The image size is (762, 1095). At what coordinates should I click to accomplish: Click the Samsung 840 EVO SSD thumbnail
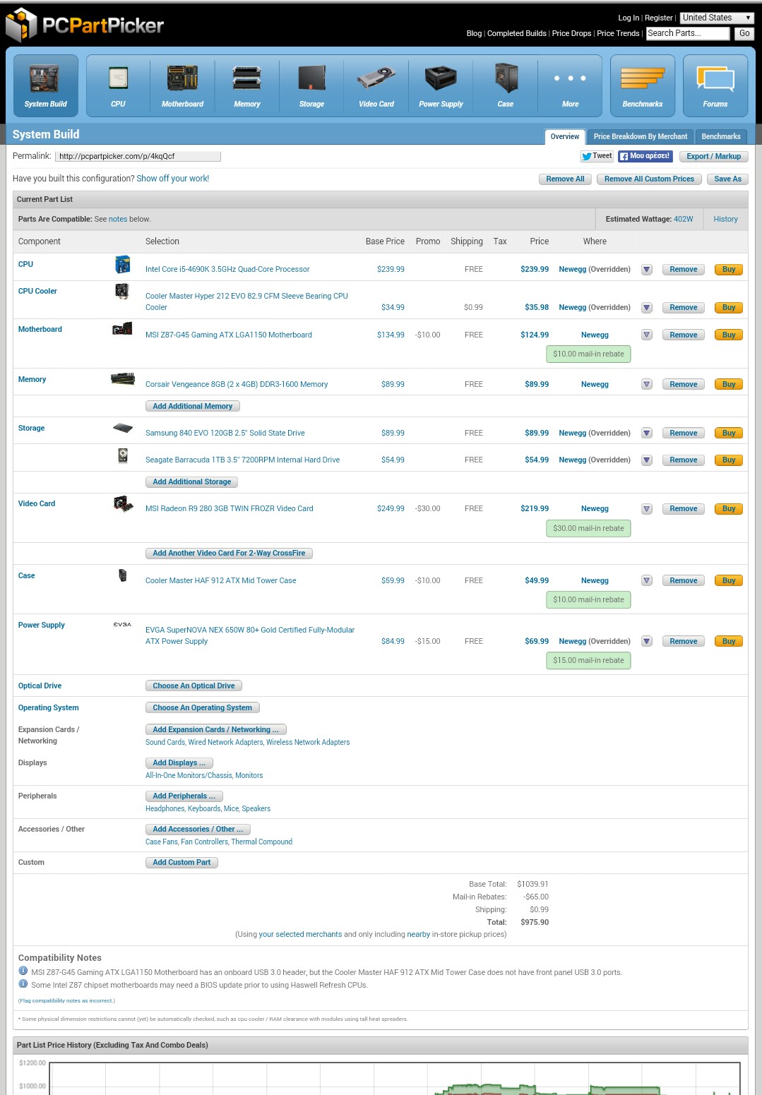coord(123,428)
